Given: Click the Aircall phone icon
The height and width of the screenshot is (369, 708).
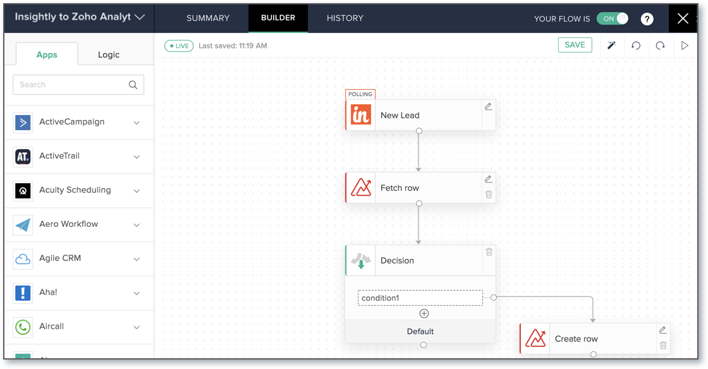Looking at the screenshot, I should [23, 327].
